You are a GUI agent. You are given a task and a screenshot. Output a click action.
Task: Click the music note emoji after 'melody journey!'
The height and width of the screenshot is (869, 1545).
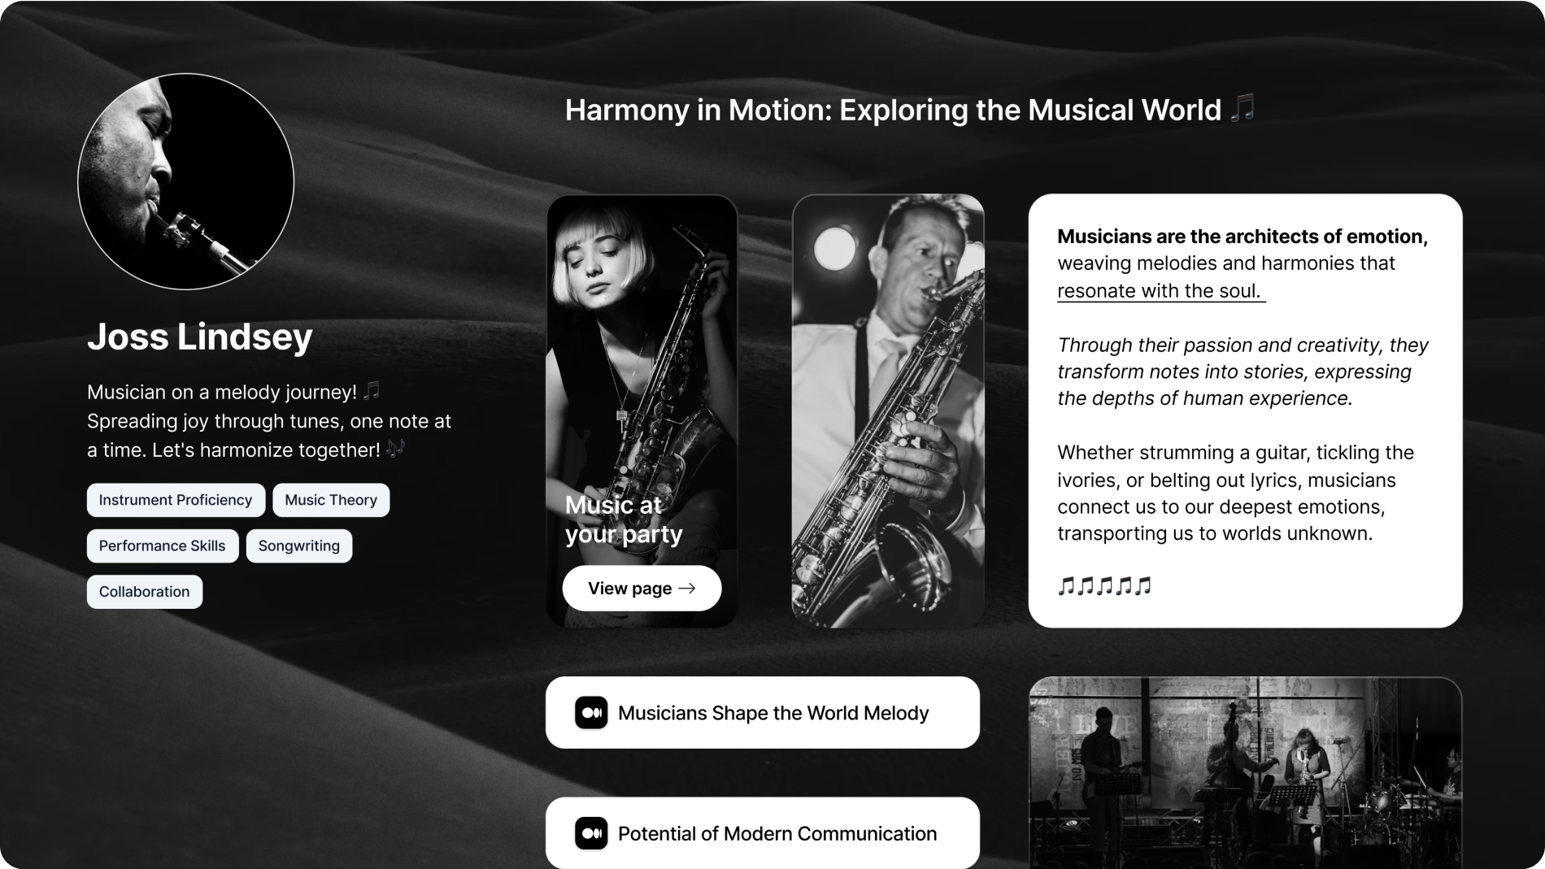click(x=372, y=391)
